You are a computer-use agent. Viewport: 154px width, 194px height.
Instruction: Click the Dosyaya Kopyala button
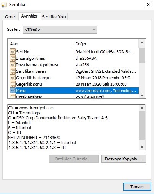coord(123,159)
